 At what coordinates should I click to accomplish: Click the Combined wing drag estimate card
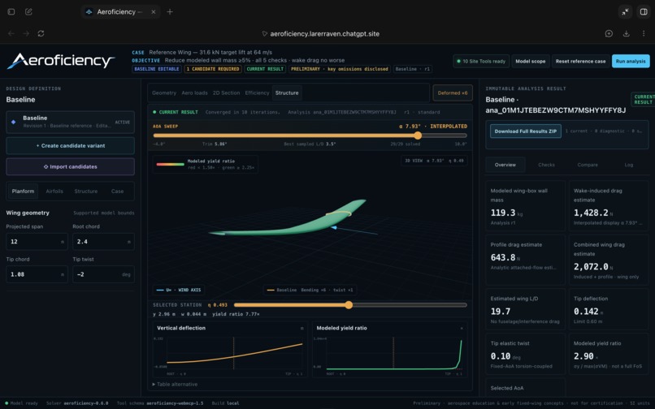(x=609, y=260)
